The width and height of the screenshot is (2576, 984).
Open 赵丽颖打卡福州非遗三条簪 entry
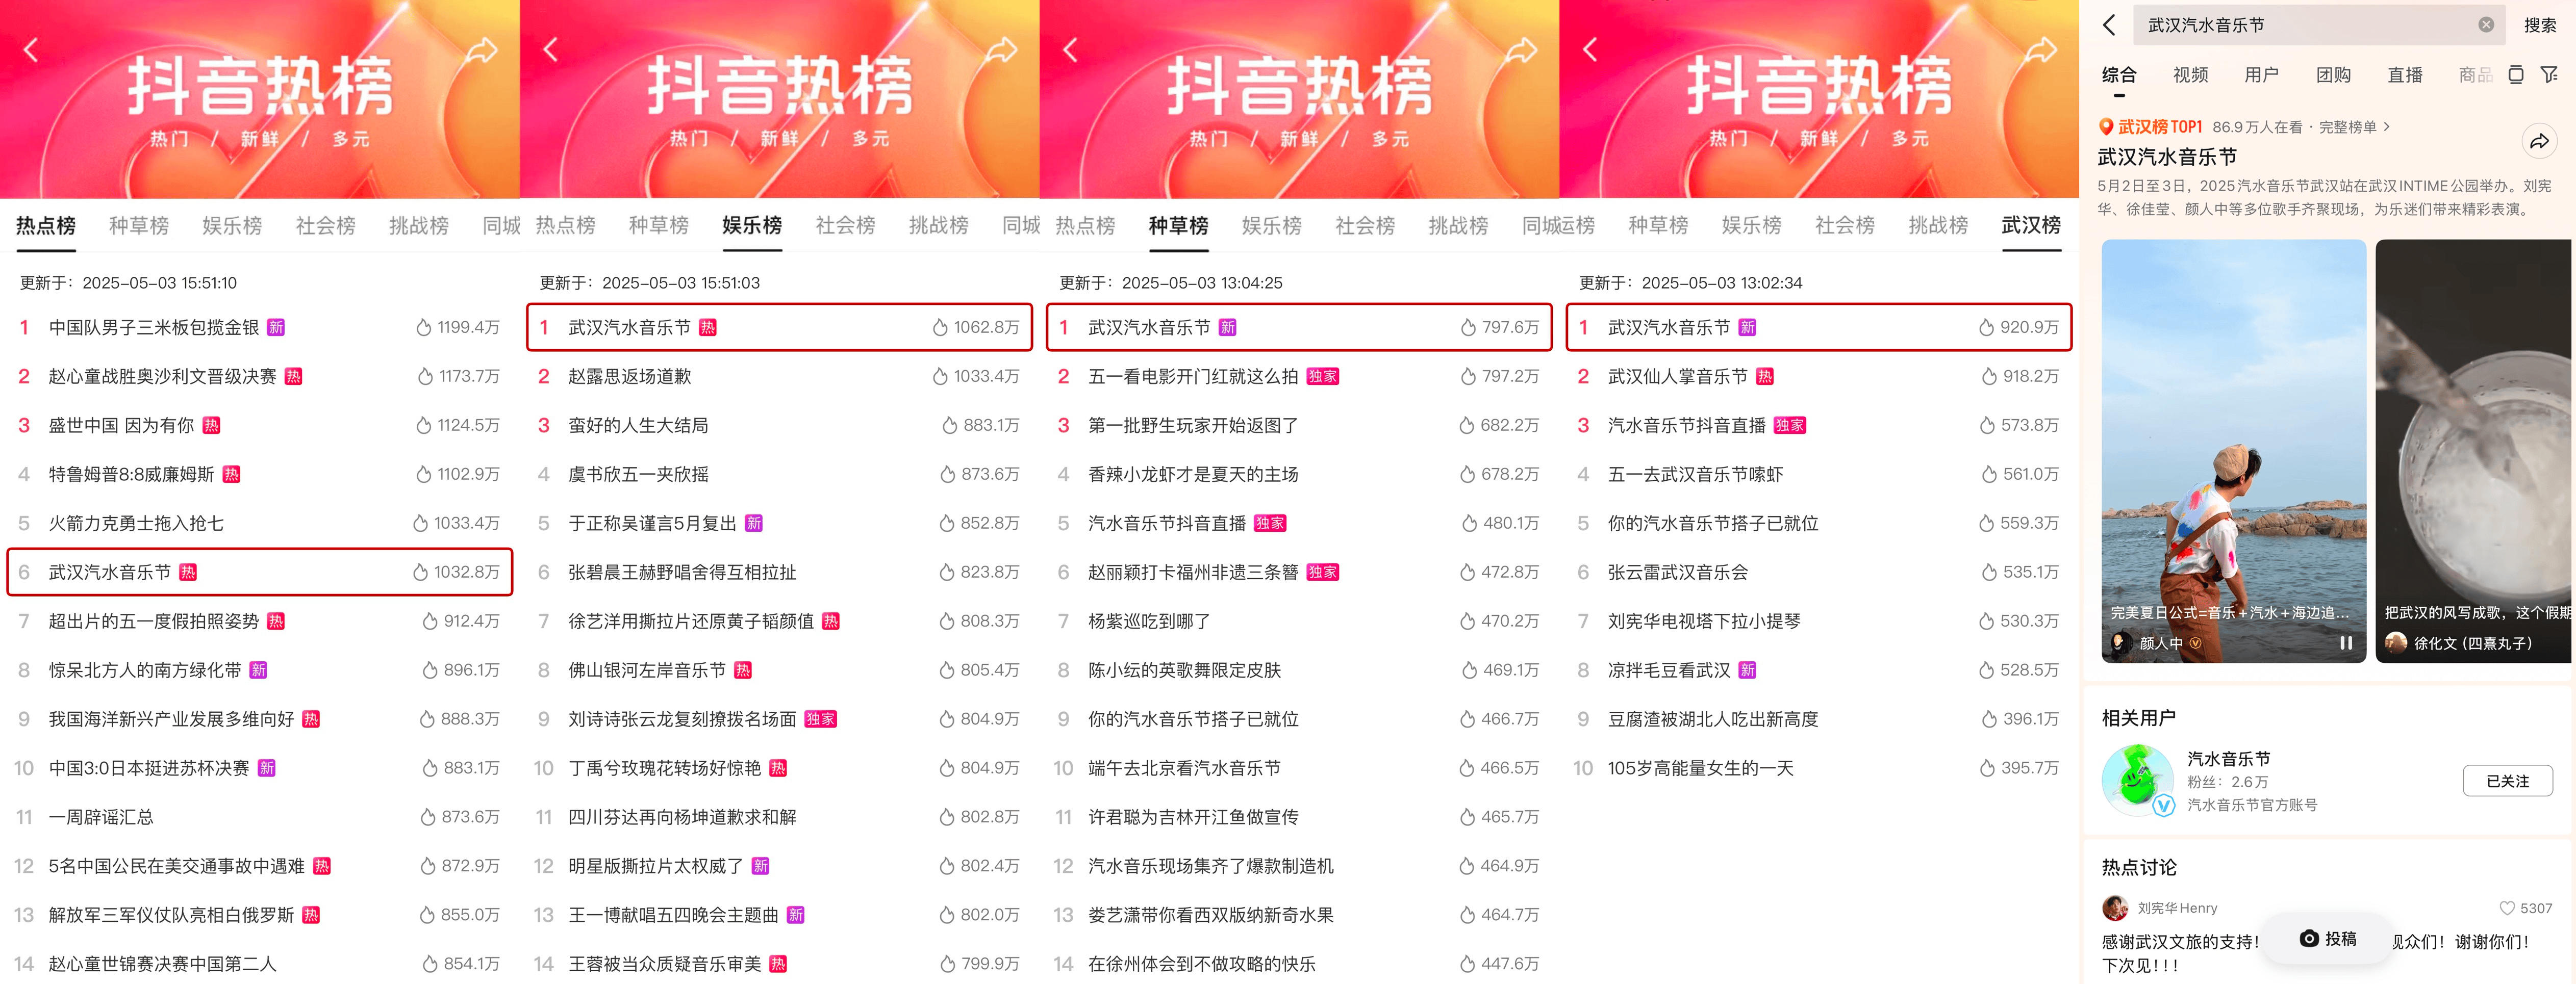coord(1299,573)
